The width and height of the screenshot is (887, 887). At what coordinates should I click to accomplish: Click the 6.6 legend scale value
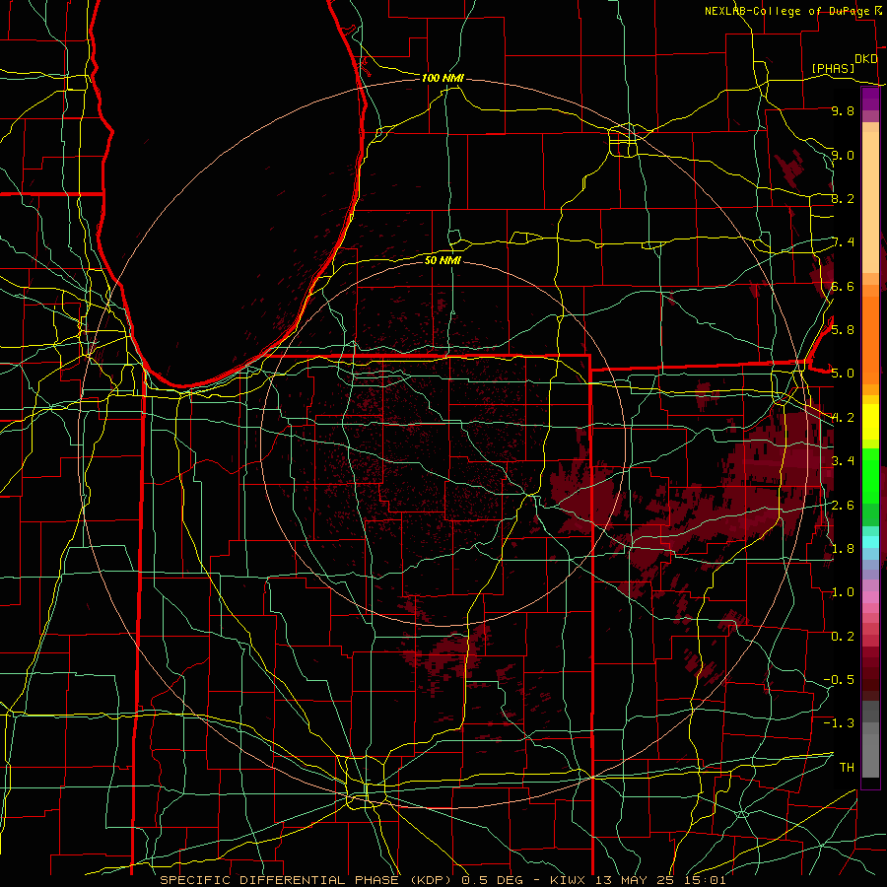843,287
